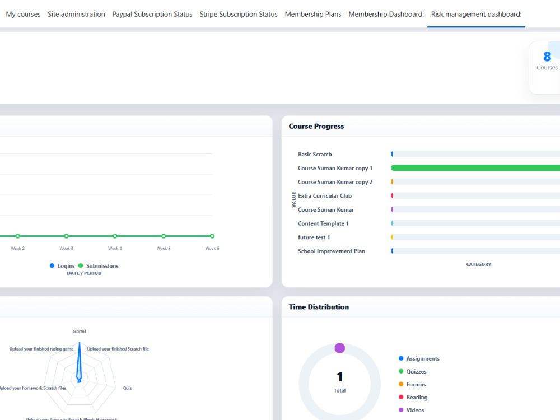Click the Content Template 1 label
Viewport: 560px width, 420px height.
[x=323, y=223]
